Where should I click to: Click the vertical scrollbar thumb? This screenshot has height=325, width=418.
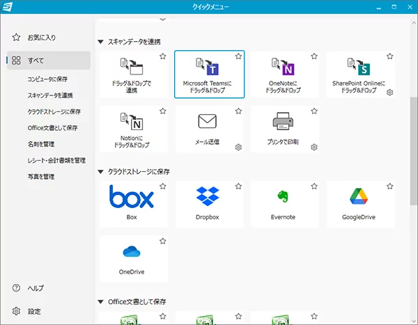pos(414,151)
